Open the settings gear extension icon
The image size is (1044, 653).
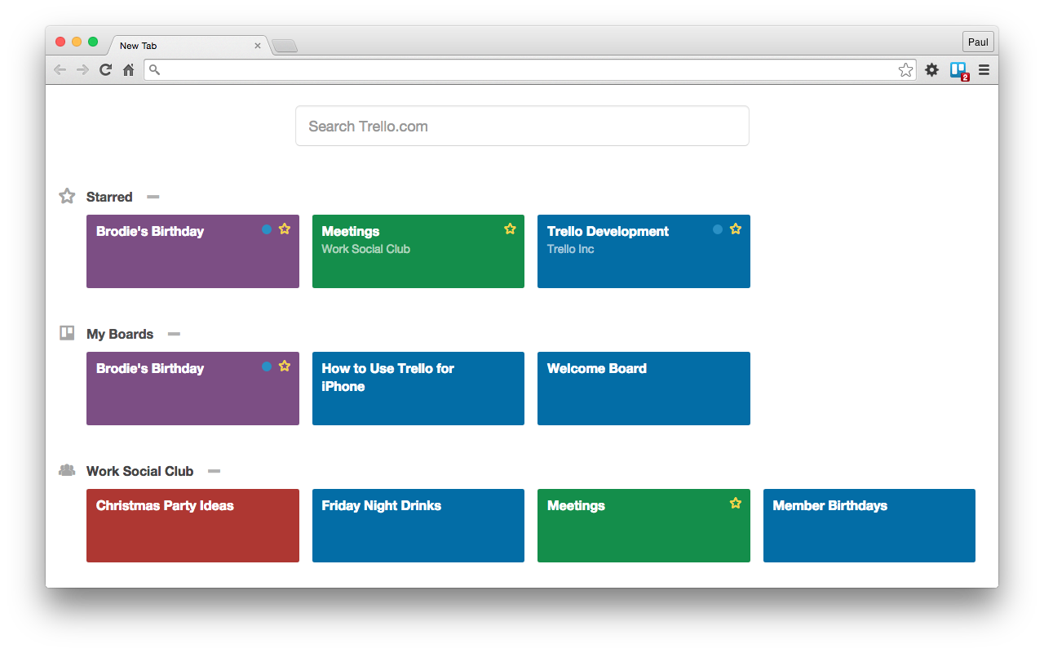click(x=931, y=70)
